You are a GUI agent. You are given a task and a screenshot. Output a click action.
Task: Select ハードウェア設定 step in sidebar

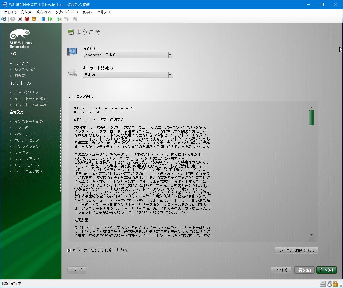click(x=29, y=171)
